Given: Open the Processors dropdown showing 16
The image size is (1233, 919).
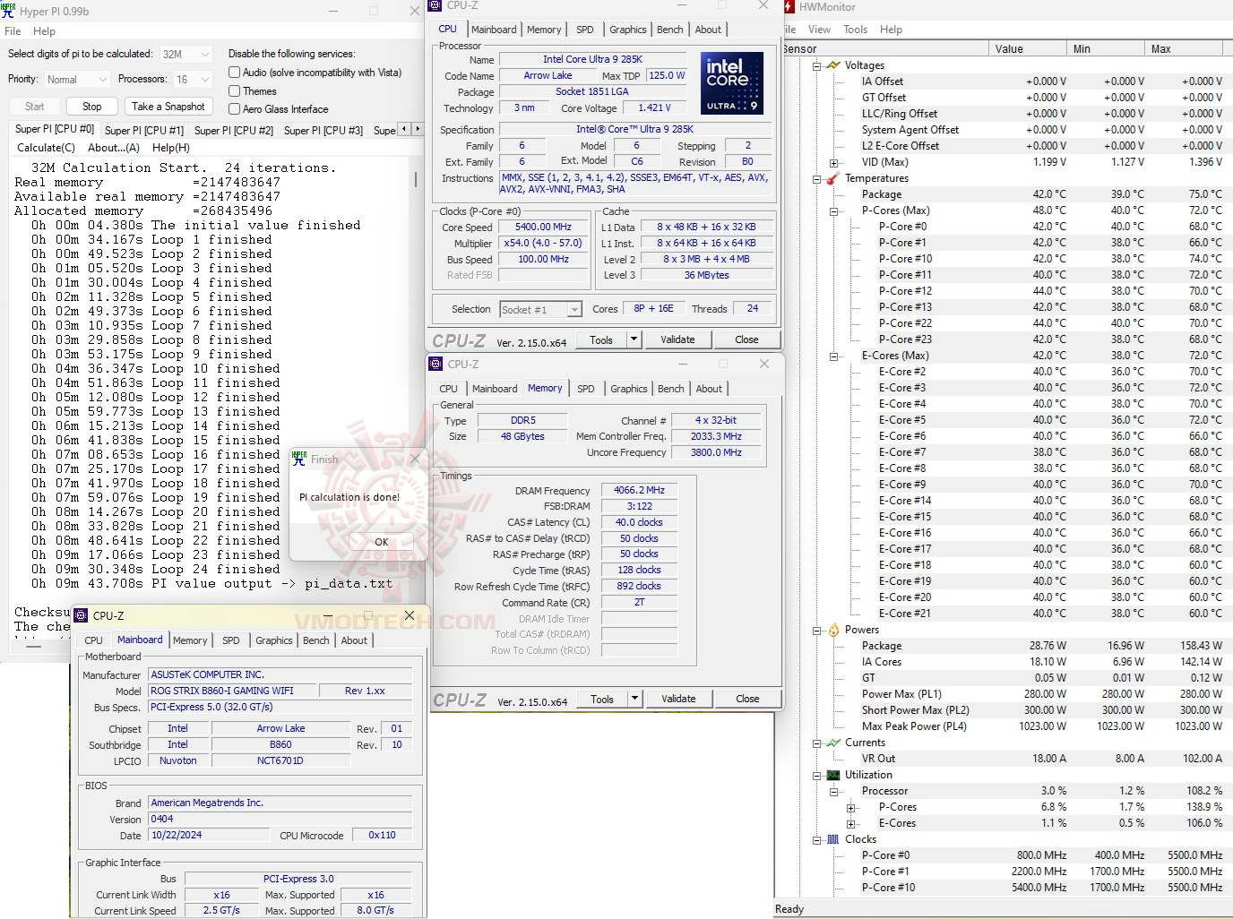Looking at the screenshot, I should [193, 80].
